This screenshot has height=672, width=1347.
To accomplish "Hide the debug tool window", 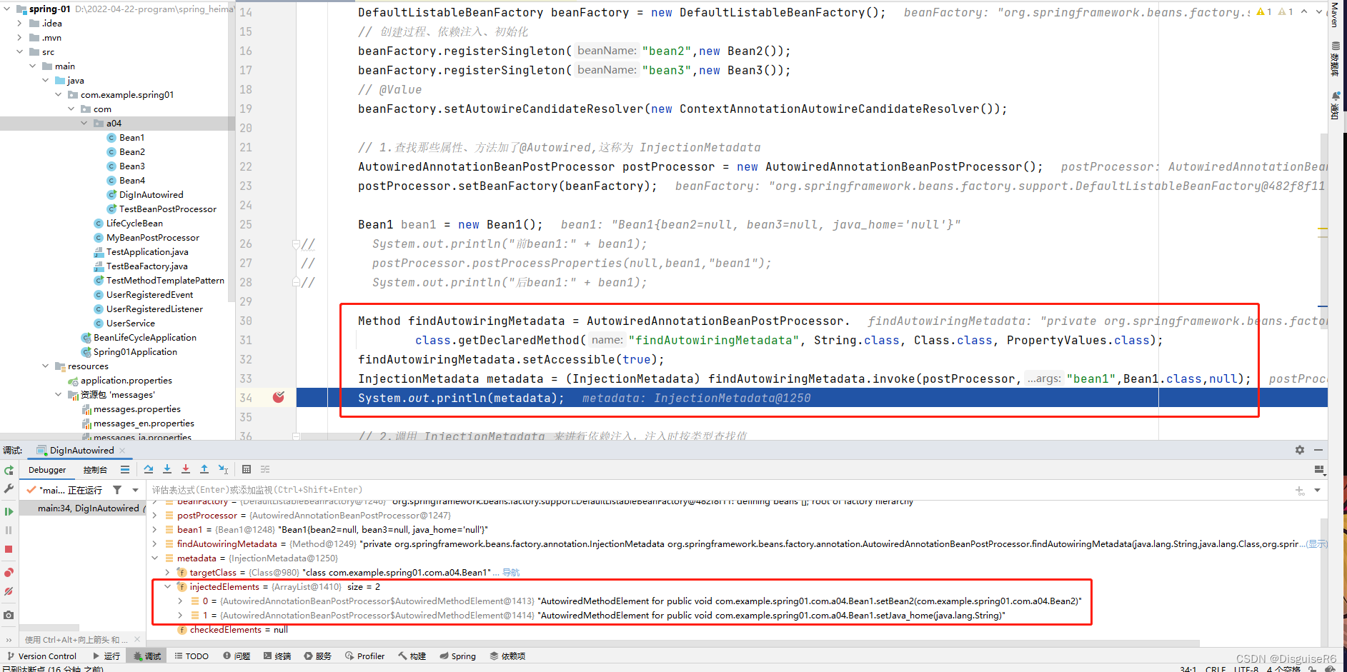I will click(x=1318, y=450).
